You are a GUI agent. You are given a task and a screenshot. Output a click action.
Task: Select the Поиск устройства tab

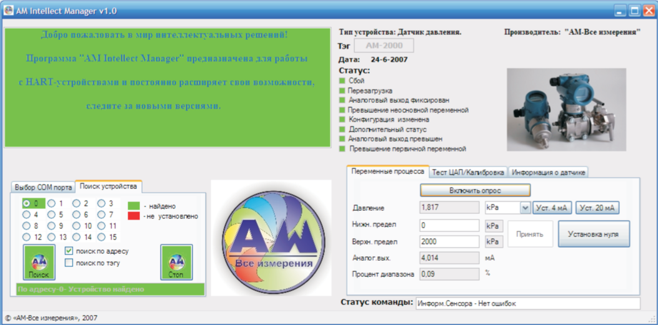pos(108,186)
